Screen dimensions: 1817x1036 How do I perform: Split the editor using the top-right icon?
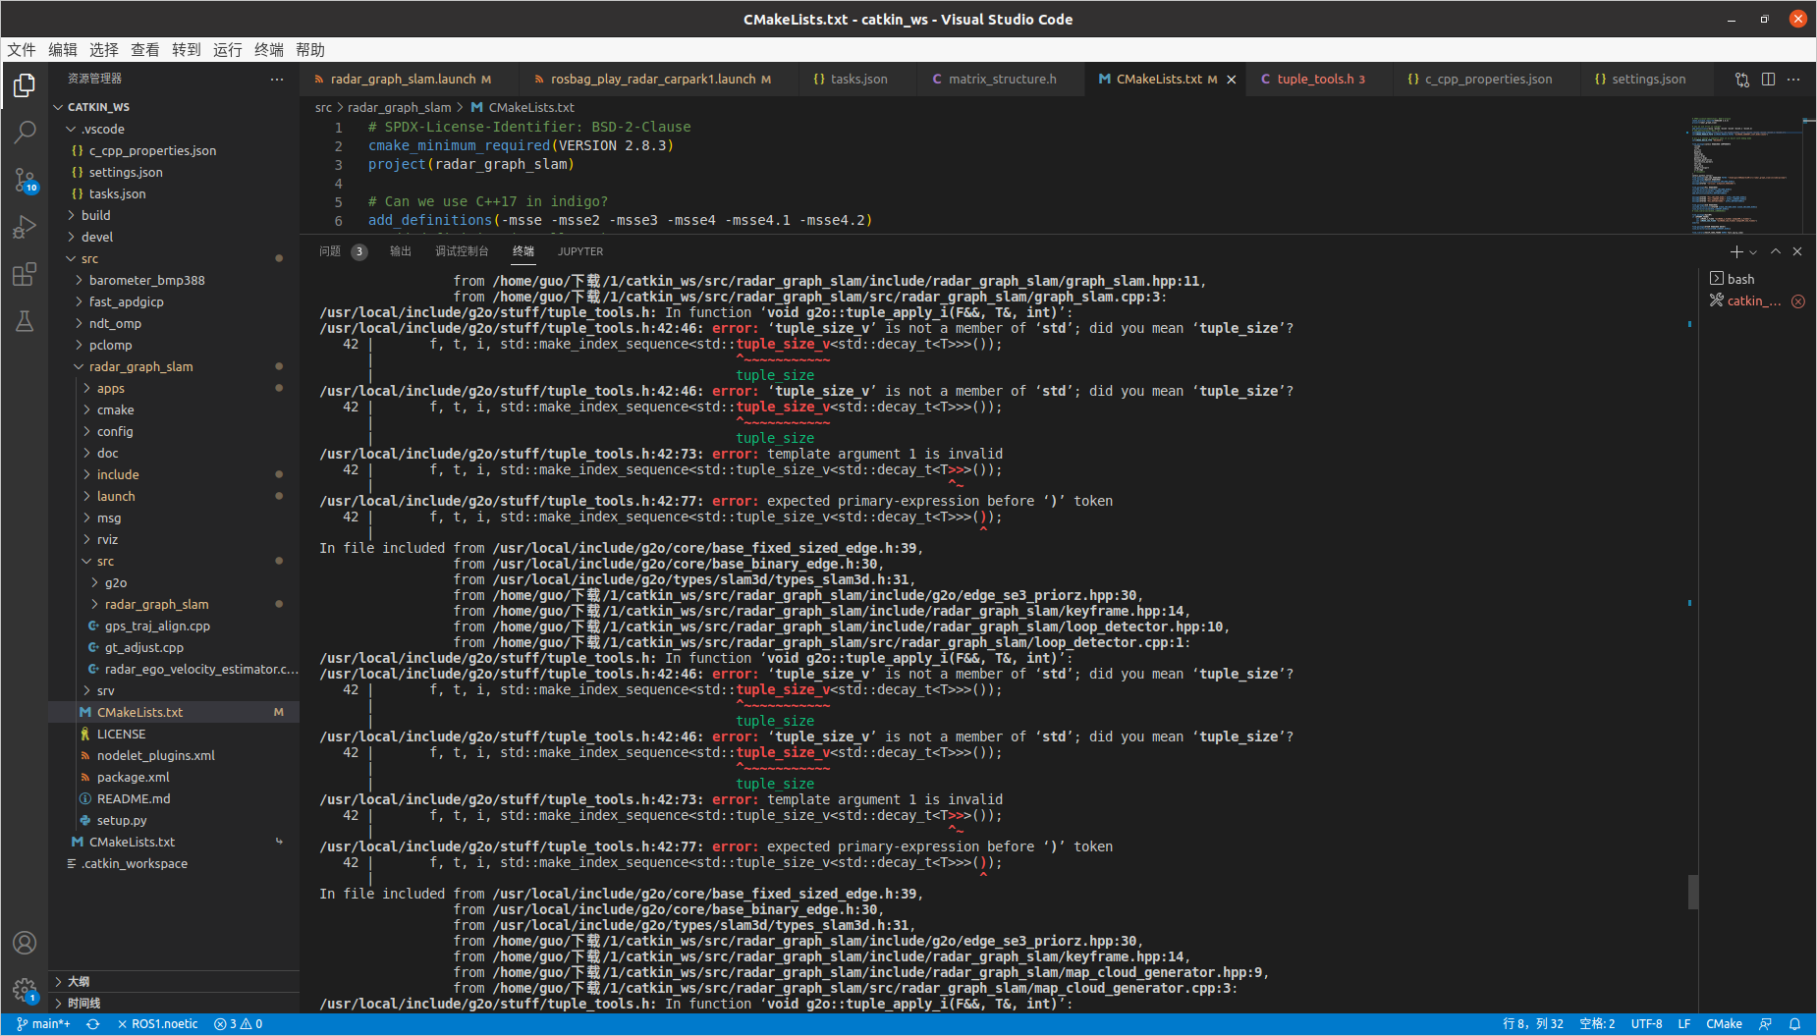(x=1769, y=79)
